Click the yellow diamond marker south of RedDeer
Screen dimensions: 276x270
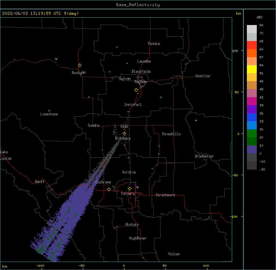(x=136, y=90)
